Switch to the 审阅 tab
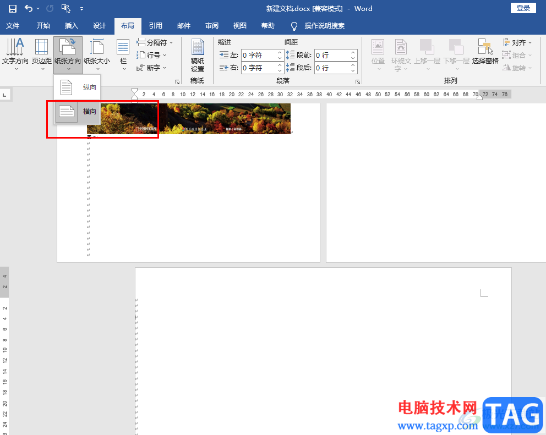Screen dimensions: 546x435 point(212,26)
